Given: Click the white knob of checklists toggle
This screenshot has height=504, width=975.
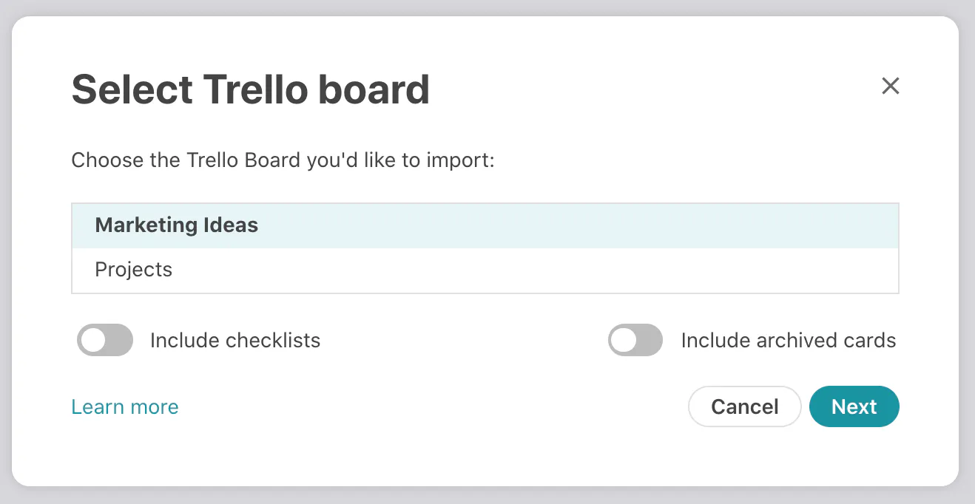Looking at the screenshot, I should tap(93, 341).
